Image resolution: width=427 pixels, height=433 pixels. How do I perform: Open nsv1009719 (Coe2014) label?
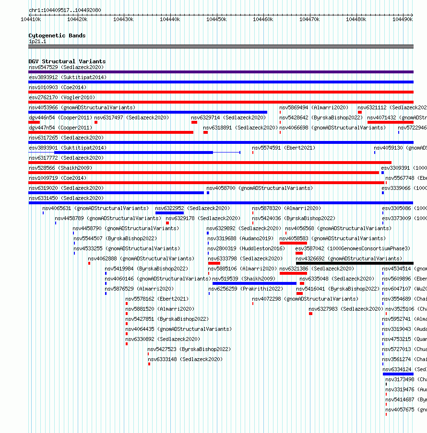pos(58,178)
